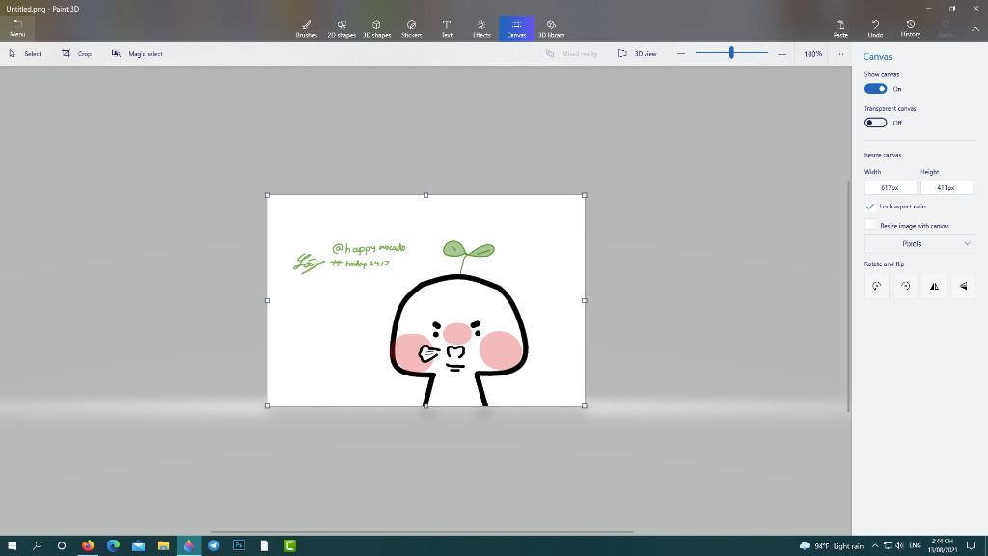
Task: Click the bottom-right canvas resize handle
Action: [x=585, y=406]
